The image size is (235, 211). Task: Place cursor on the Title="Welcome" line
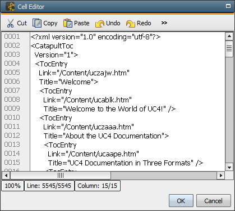[68, 82]
